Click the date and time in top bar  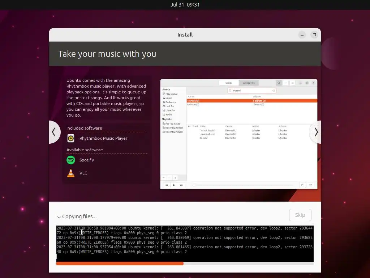coord(185,5)
